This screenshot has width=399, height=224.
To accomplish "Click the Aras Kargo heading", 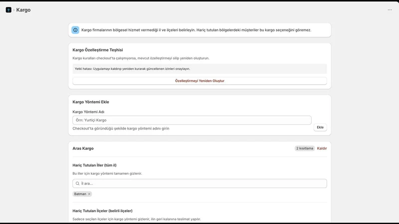I will pyautogui.click(x=83, y=148).
